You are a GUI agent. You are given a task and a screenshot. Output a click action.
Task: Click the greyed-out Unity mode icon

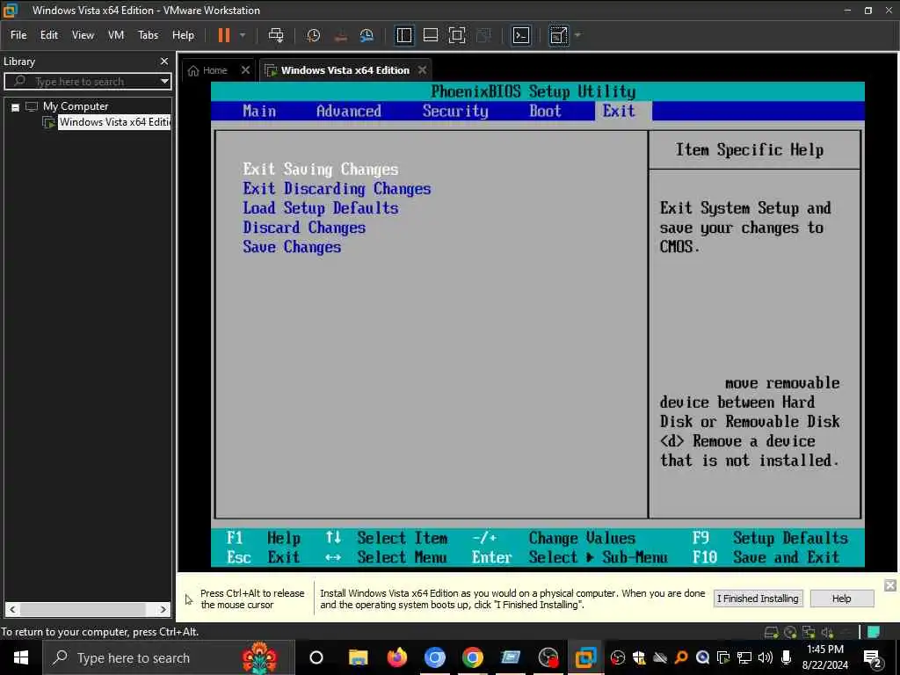(x=484, y=35)
